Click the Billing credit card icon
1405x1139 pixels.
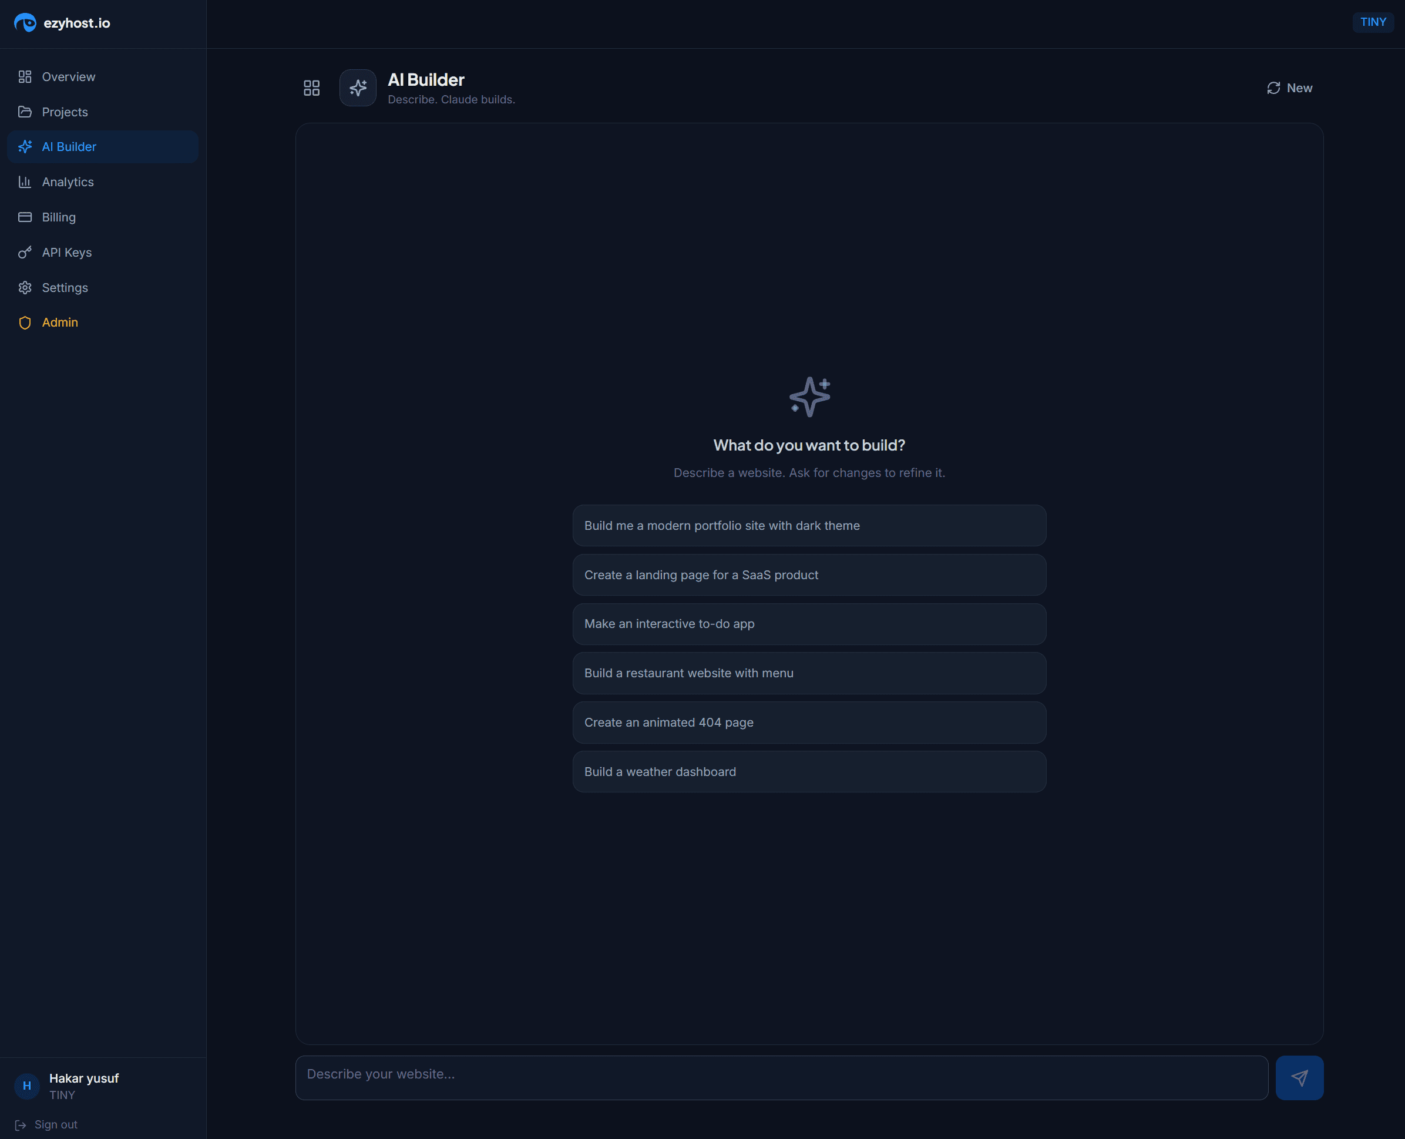[x=25, y=217]
